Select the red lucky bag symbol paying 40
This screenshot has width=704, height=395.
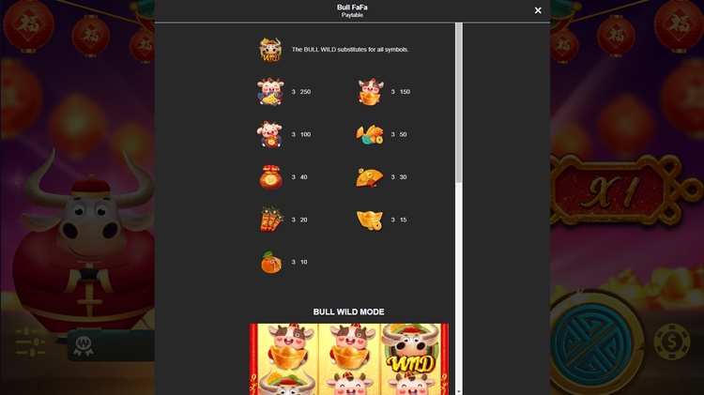coord(270,176)
